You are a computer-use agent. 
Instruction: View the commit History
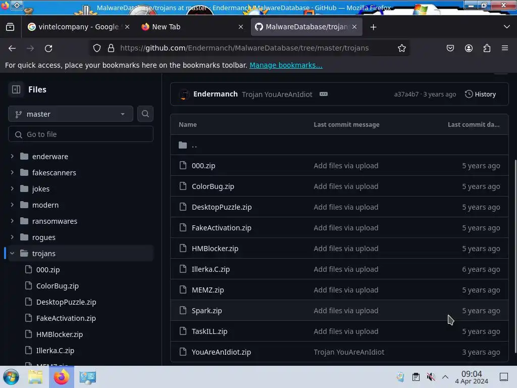[x=481, y=94]
